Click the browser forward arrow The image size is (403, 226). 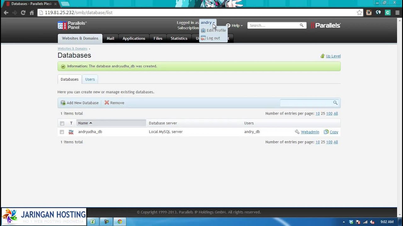[x=14, y=13]
